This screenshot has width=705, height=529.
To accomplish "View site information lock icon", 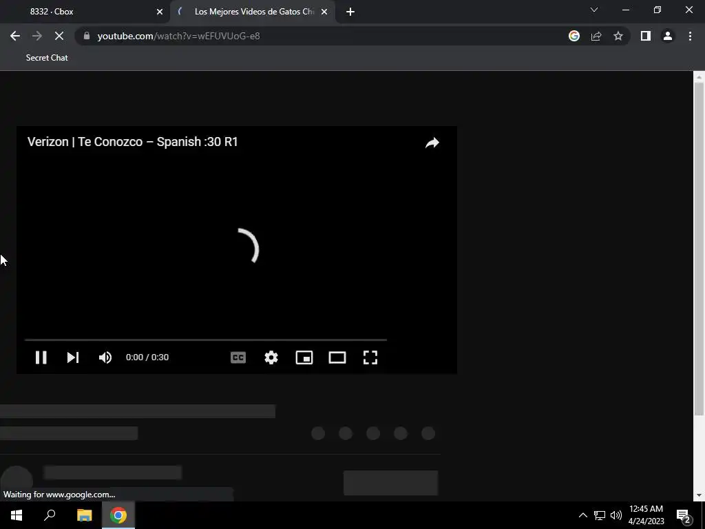I will click(87, 36).
